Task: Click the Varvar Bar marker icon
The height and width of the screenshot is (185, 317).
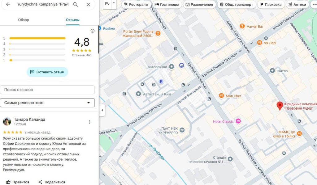Action: (242, 26)
